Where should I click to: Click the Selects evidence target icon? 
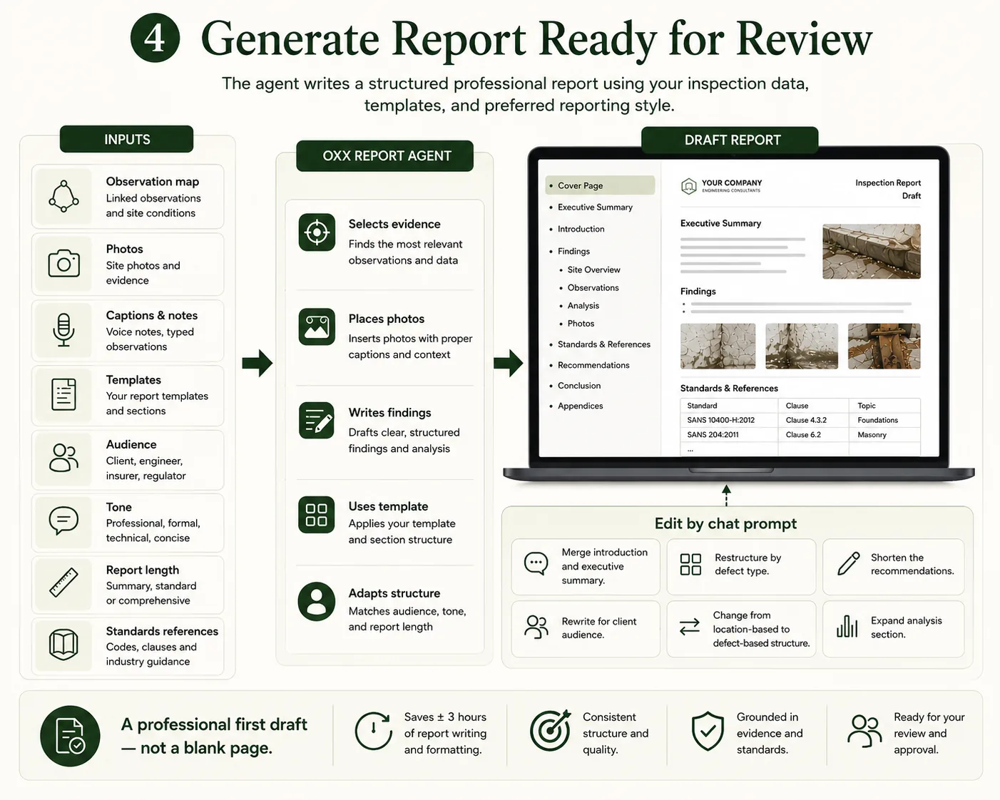[317, 232]
